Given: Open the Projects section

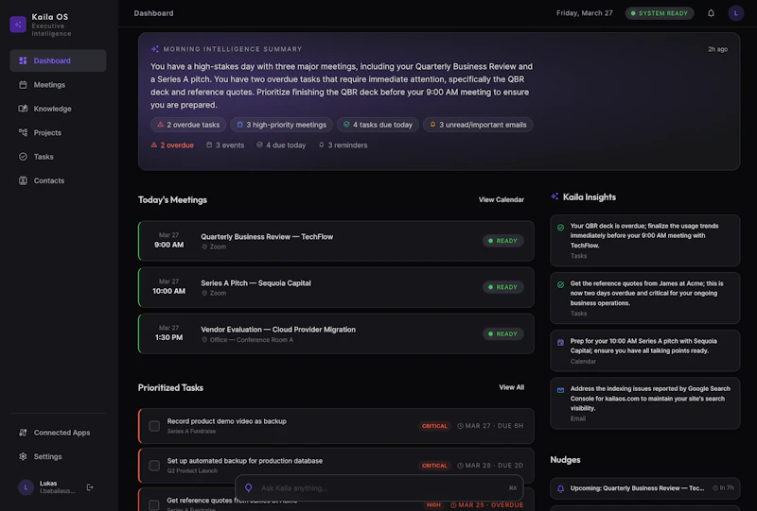Looking at the screenshot, I should pos(58,132).
